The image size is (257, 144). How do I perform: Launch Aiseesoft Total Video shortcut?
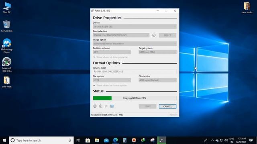[7, 65]
